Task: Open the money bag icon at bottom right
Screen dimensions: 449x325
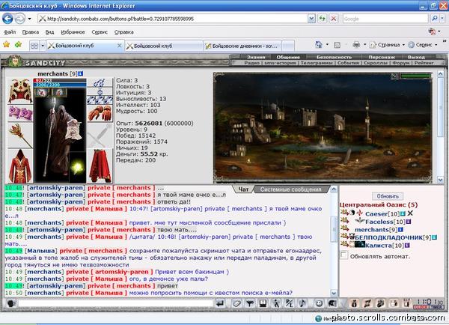Action: point(354,303)
